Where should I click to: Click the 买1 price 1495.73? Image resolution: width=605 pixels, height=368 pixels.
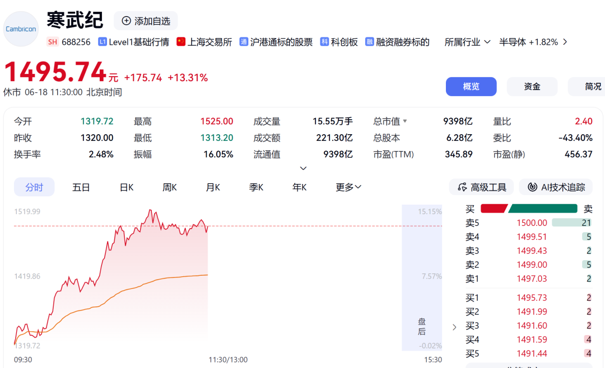pyautogui.click(x=532, y=298)
